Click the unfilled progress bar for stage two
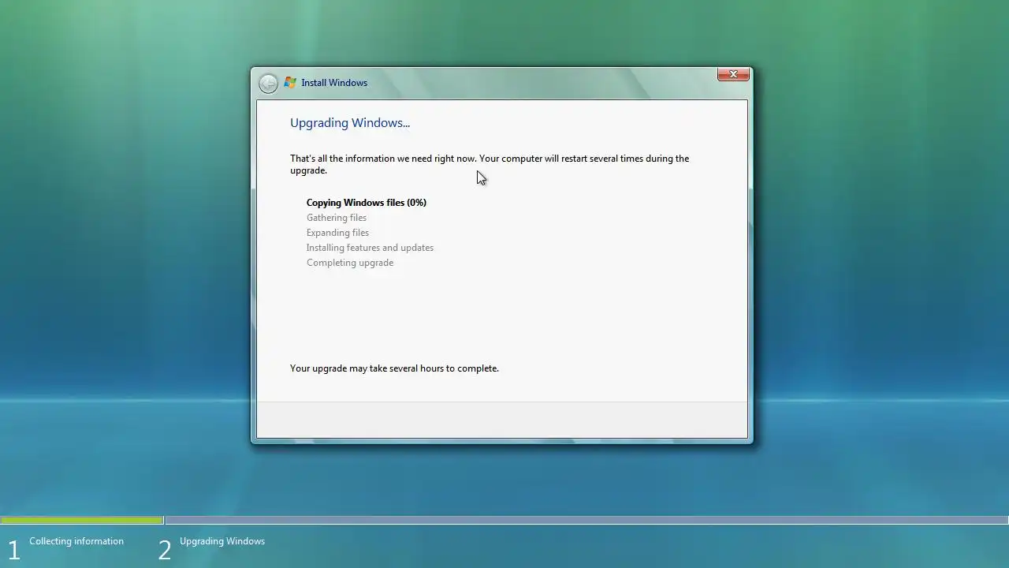 [x=586, y=521]
